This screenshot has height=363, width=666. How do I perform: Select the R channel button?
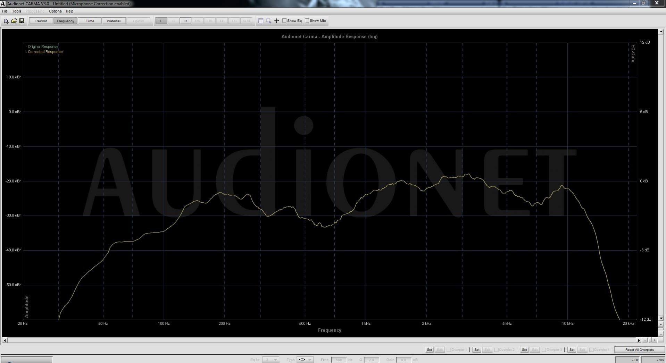185,21
